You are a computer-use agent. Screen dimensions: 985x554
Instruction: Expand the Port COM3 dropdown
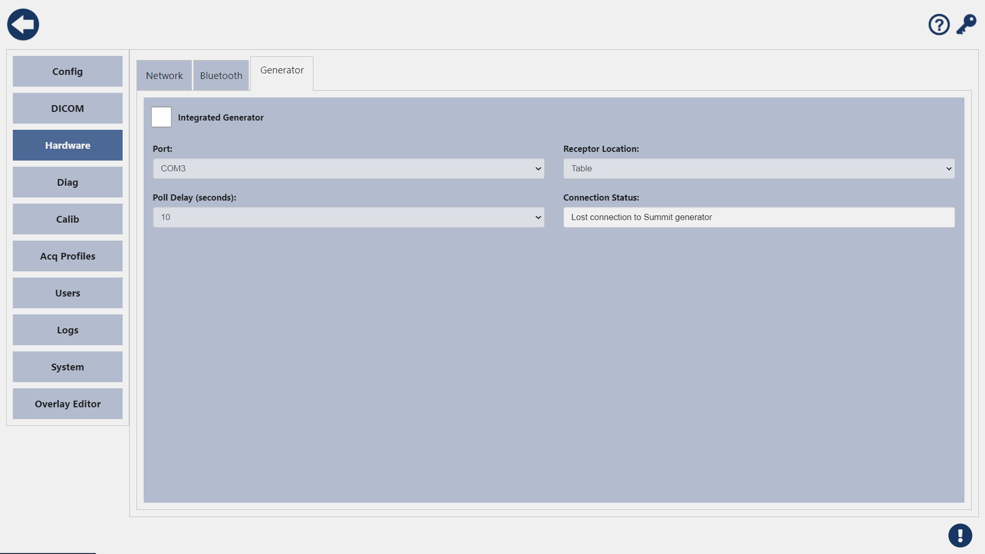click(348, 168)
